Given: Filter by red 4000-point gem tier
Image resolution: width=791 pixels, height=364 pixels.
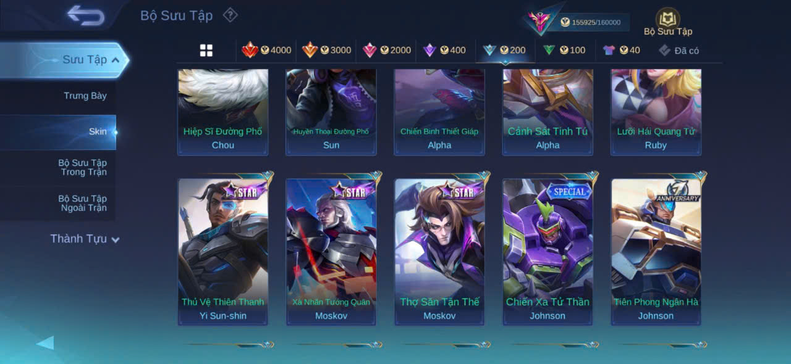Looking at the screenshot, I should pos(266,50).
